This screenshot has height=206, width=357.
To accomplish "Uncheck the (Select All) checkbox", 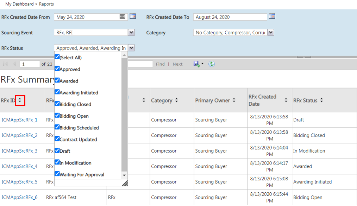I will coord(57,57).
